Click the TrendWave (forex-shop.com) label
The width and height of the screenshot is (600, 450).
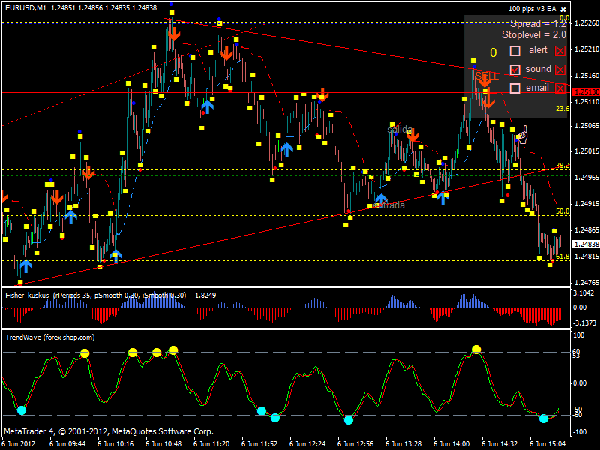point(49,337)
